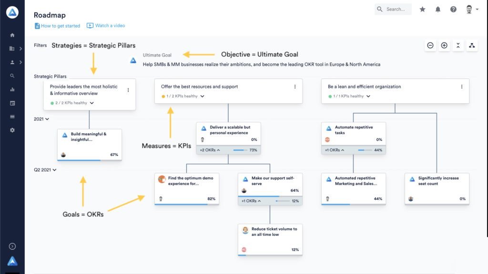
Task: Expand 2 / 2 KPIs healthy dropdown
Action: click(x=92, y=103)
